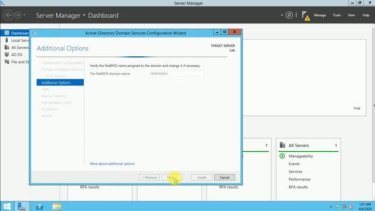Image resolution: width=375 pixels, height=211 pixels.
Task: Minimize the AD DS Configuration Wizard window
Action: [217, 32]
